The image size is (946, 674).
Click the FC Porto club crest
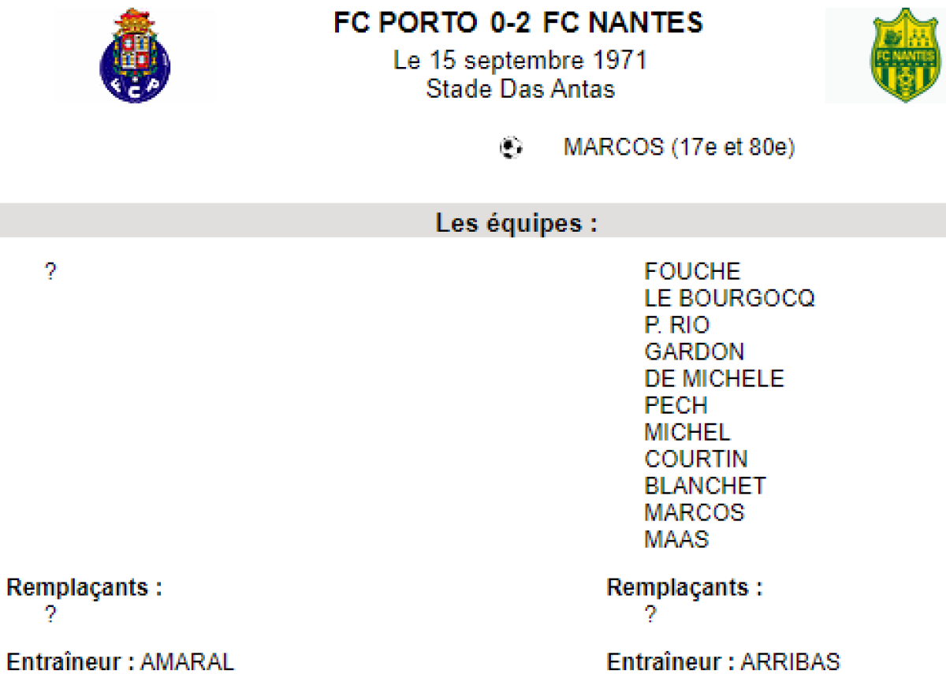(x=135, y=55)
